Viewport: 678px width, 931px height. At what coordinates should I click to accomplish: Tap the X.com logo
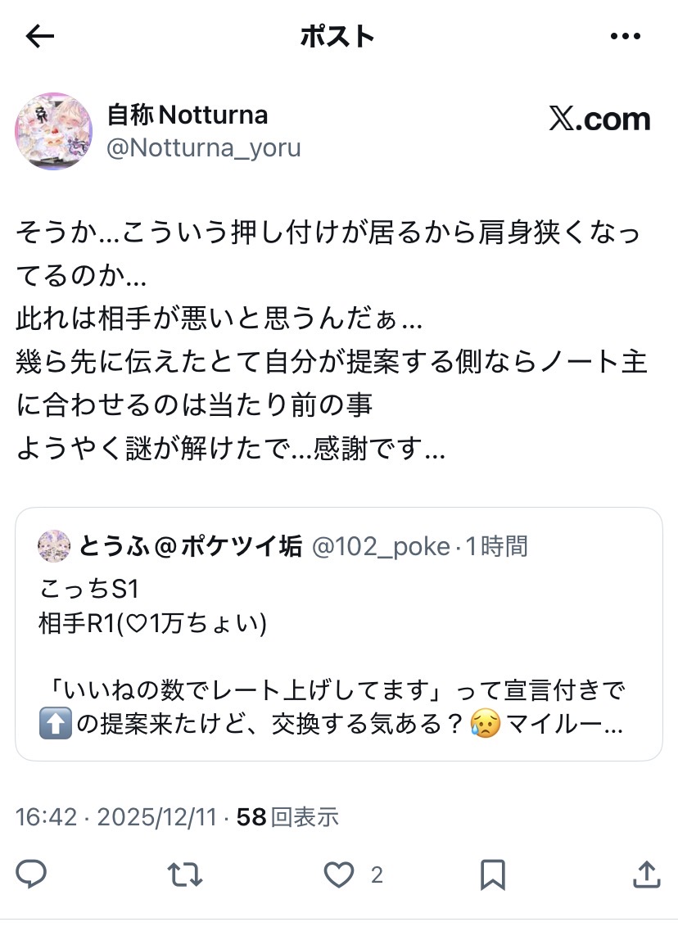tap(599, 120)
